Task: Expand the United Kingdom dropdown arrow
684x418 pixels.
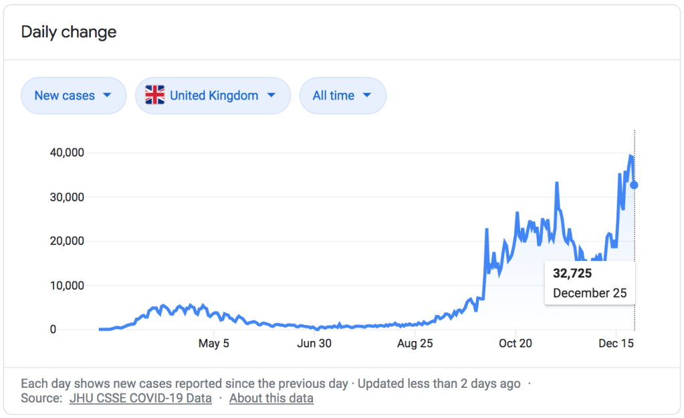Action: (271, 96)
